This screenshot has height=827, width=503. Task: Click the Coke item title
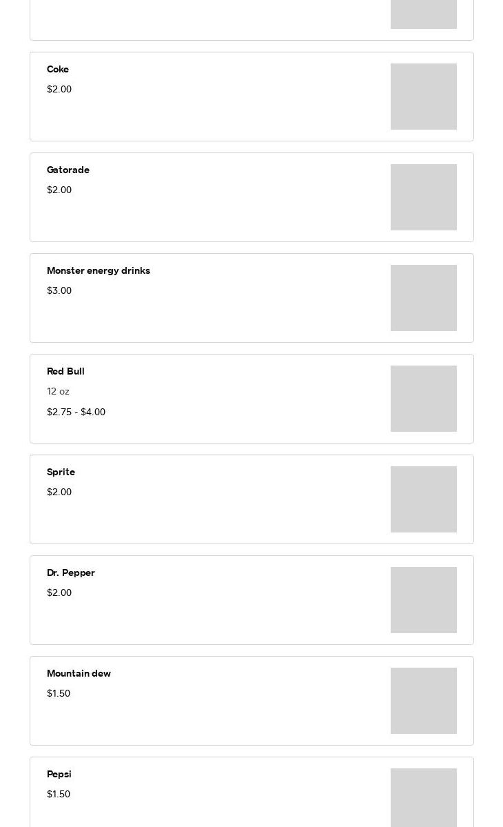click(x=58, y=70)
